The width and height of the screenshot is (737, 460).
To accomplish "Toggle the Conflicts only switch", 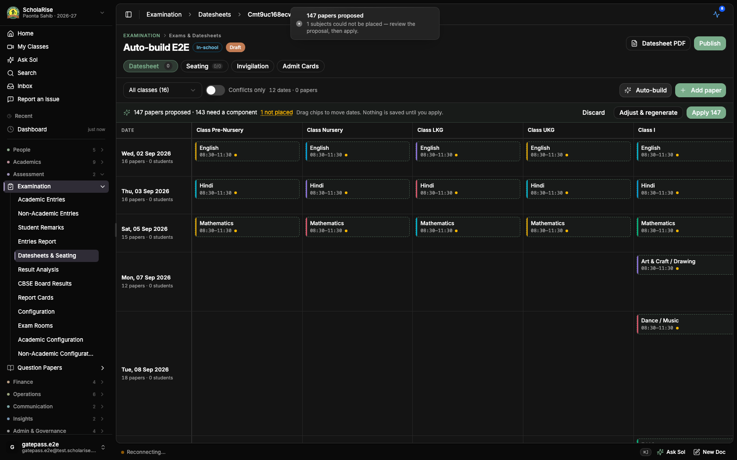I will pos(215,90).
